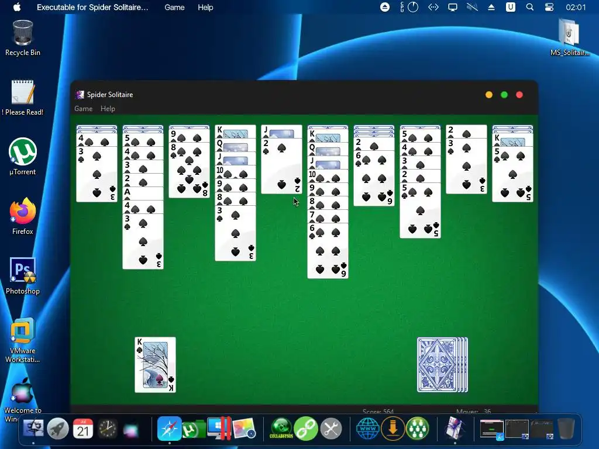Deal new cards from the stock pile
Image resolution: width=599 pixels, height=449 pixels.
click(442, 365)
